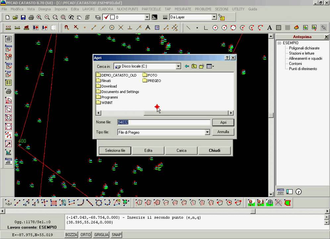Screen dimensions: 330x239
Task: Select the Text 'A' snap toolbar icon
Action: pos(148,28)
